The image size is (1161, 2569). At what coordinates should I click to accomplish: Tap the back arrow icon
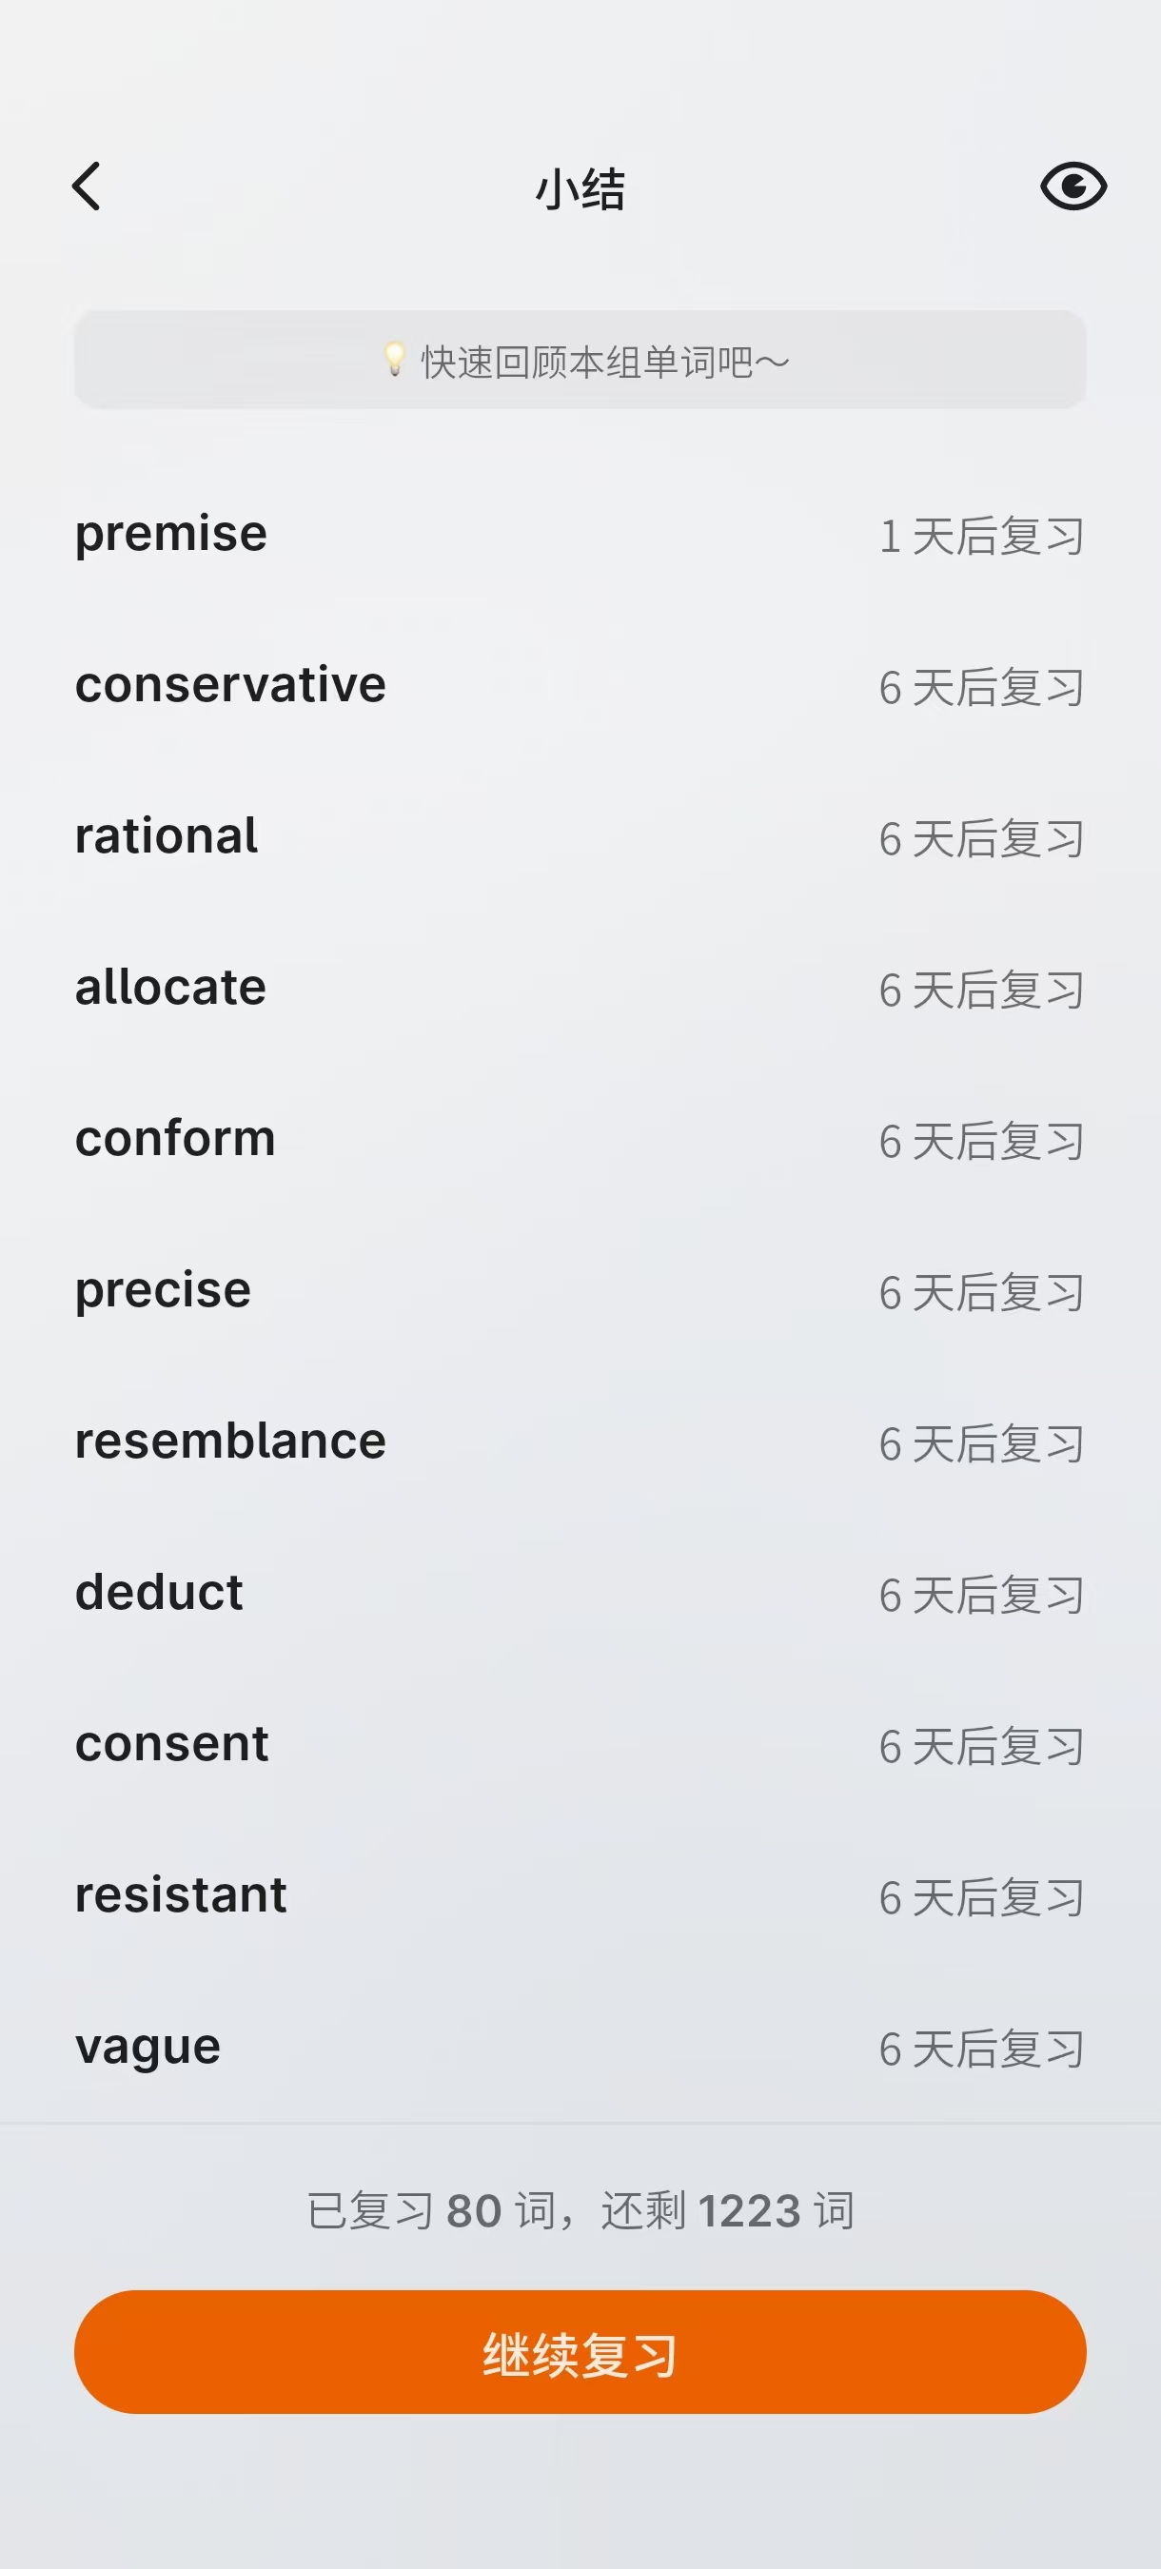click(x=88, y=187)
